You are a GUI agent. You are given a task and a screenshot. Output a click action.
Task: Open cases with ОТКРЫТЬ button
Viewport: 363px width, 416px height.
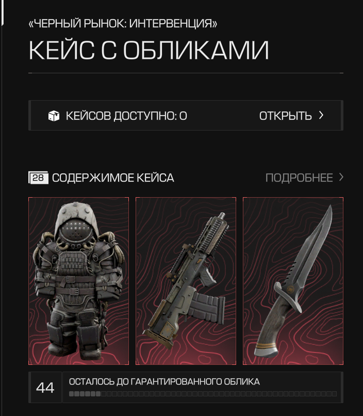[285, 116]
